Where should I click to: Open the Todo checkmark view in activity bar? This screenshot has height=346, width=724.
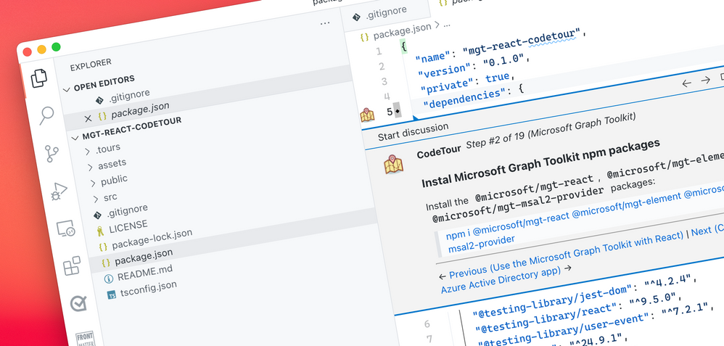[78, 303]
